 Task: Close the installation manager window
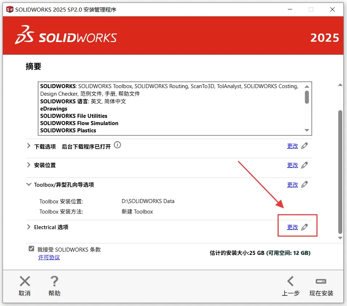coord(332,9)
